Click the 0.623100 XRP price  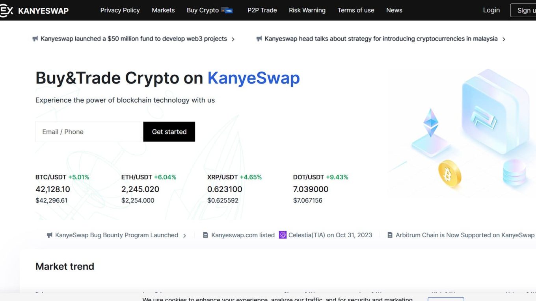[x=225, y=189]
